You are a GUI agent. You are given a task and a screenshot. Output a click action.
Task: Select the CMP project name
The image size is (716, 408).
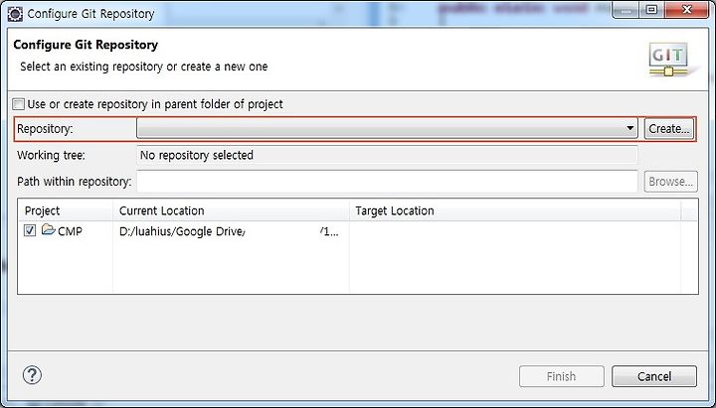click(70, 231)
